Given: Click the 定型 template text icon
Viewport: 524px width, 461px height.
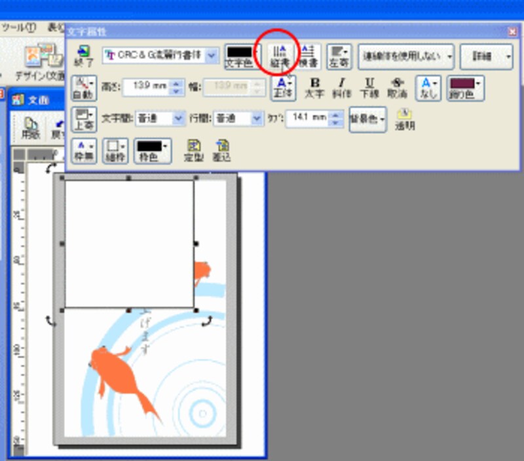Looking at the screenshot, I should click(193, 151).
